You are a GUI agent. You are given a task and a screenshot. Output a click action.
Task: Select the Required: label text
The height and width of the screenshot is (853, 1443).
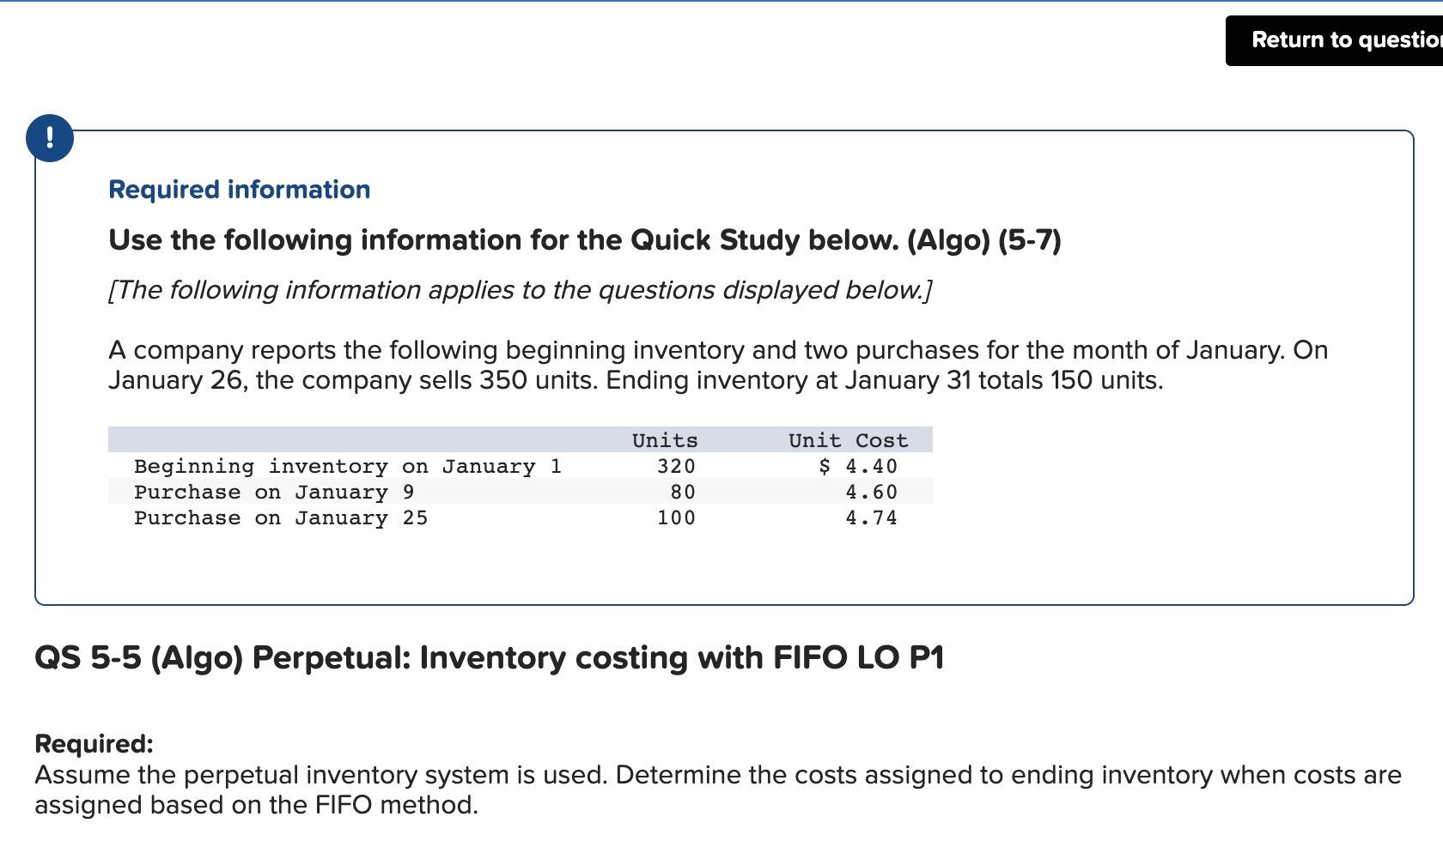93,746
